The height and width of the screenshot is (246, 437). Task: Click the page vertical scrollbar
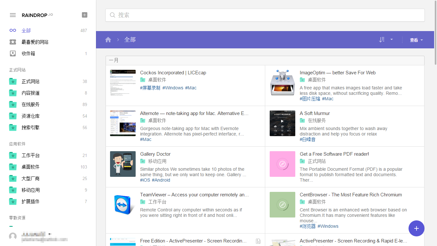point(435,32)
